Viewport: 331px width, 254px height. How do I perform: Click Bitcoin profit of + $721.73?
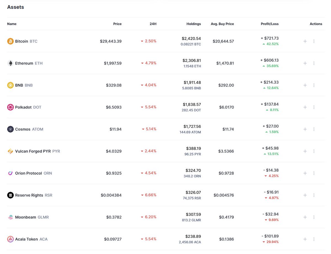[x=269, y=38]
